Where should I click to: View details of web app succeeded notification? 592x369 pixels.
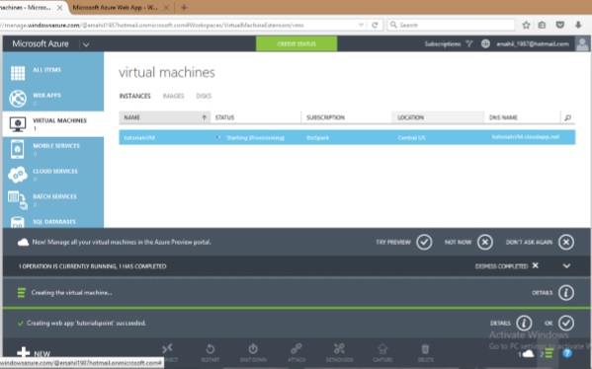[524, 323]
